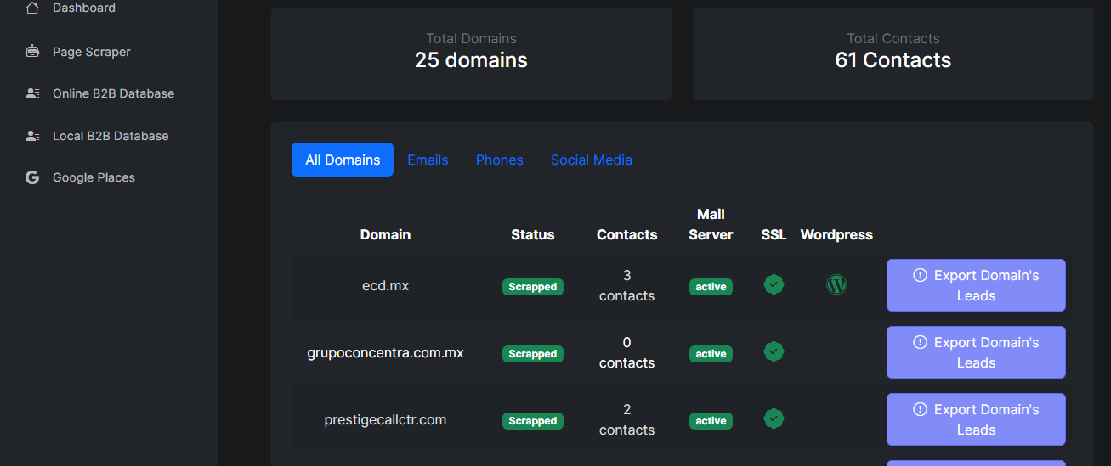Export leads for ecd.mx domain
Viewport: 1111px width, 466px height.
pyautogui.click(x=975, y=285)
